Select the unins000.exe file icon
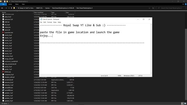This screenshot has width=187, height=105. [x=3, y=90]
